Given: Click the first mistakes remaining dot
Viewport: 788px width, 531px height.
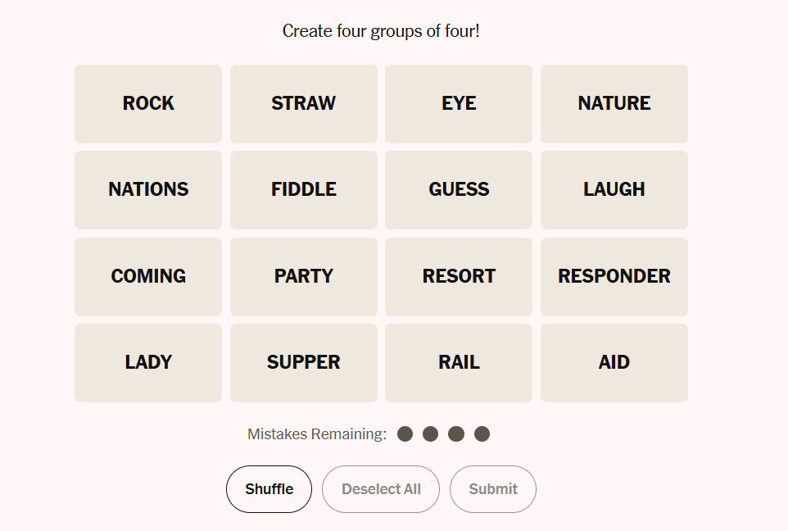Looking at the screenshot, I should [405, 434].
